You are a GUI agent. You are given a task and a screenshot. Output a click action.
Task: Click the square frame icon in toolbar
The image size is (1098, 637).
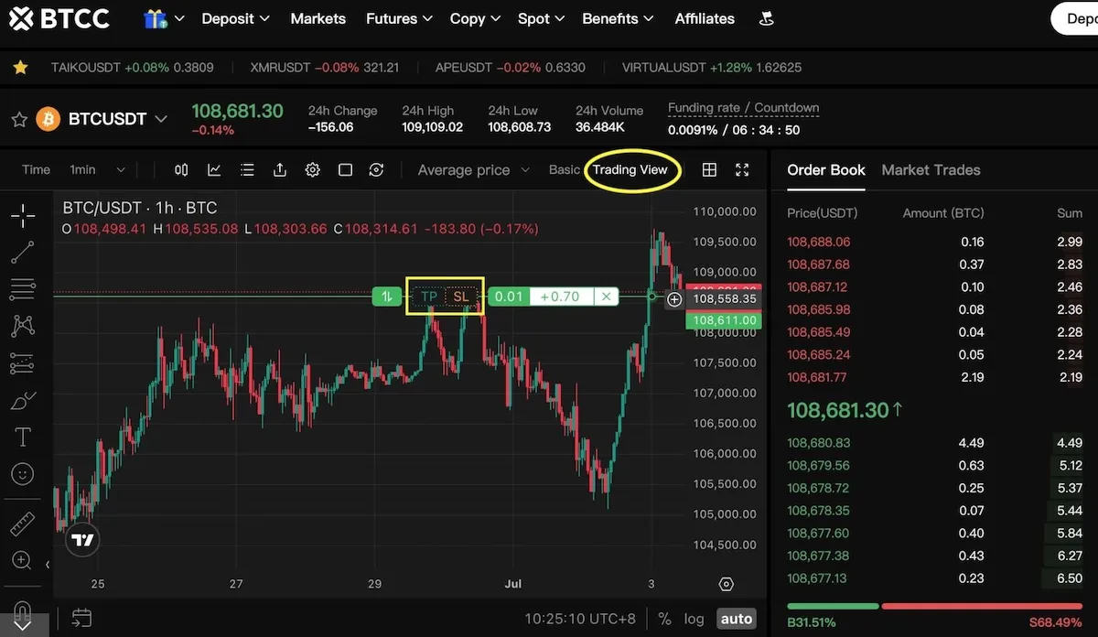point(345,169)
